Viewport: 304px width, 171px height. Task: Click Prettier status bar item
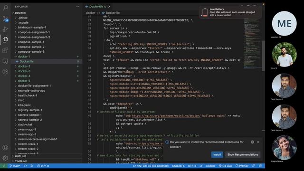[x=242, y=166]
